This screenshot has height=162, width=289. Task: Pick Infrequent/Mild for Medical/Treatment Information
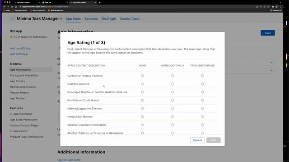pyautogui.click(x=172, y=125)
